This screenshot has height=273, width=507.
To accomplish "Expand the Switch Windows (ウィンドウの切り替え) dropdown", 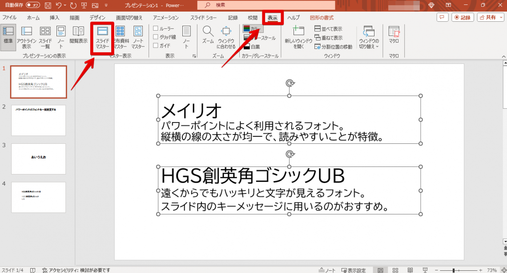I will 369,38.
